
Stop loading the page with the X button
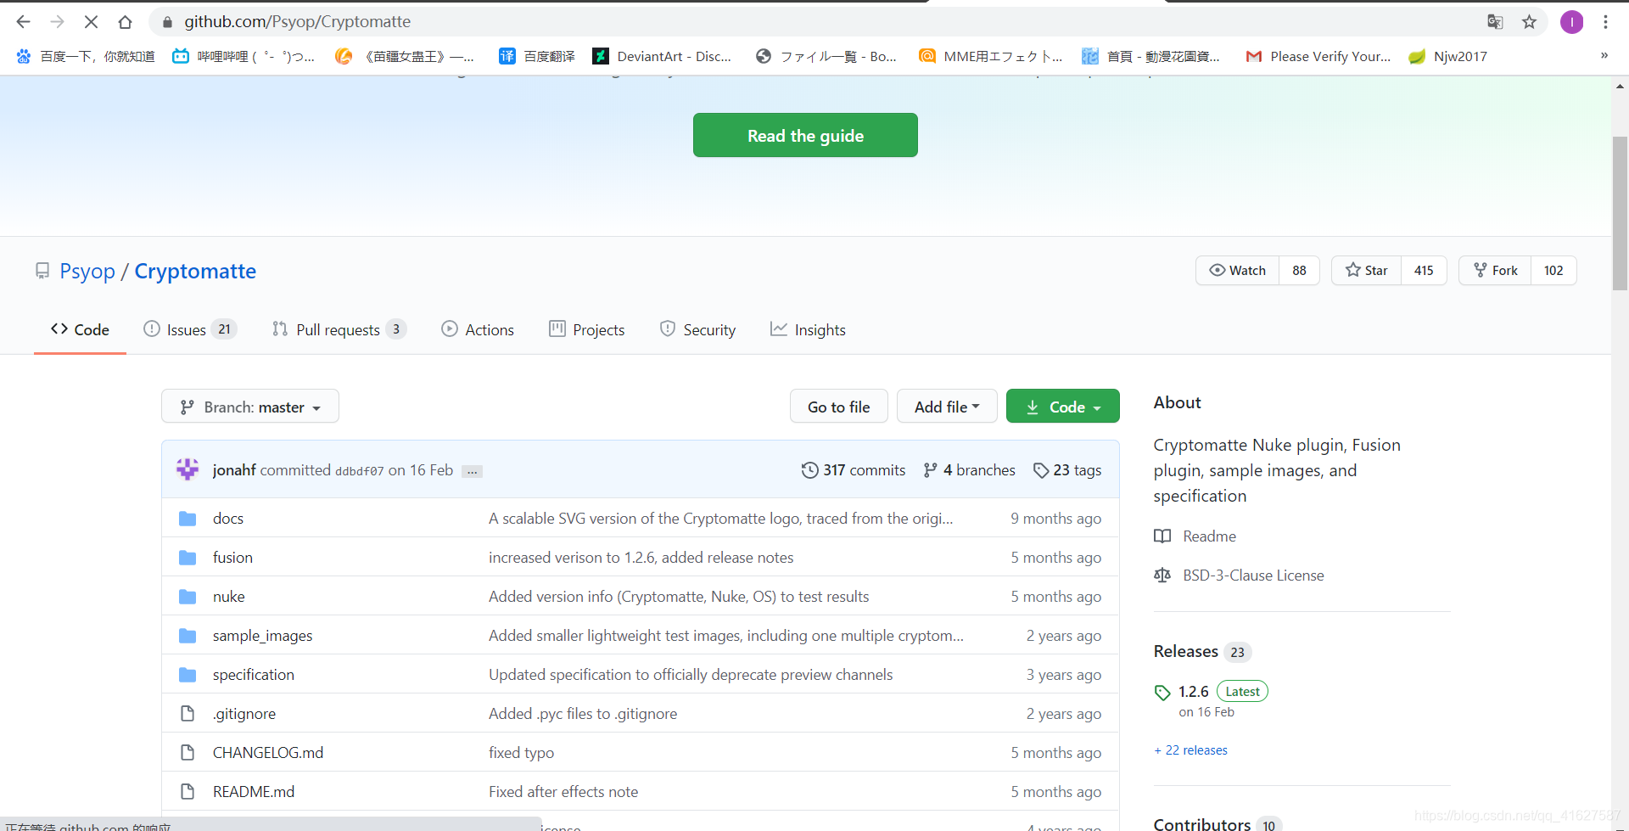click(91, 22)
